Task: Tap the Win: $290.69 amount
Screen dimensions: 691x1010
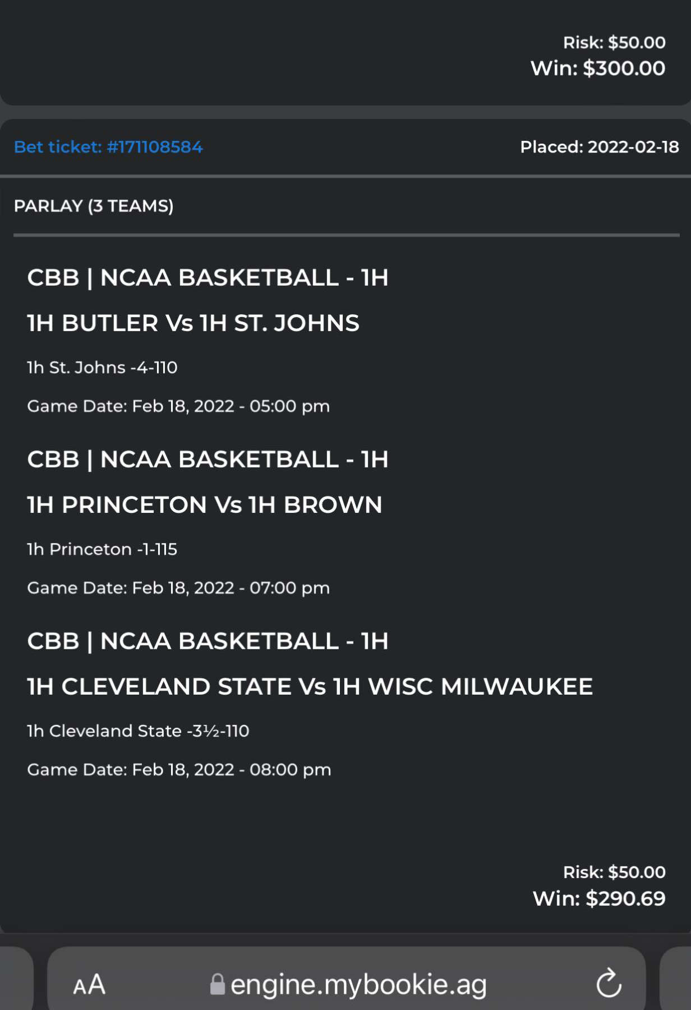Action: [599, 898]
